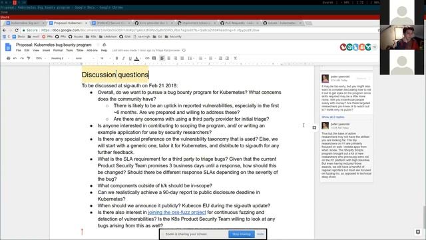Open the last edit history link

coord(146,51)
